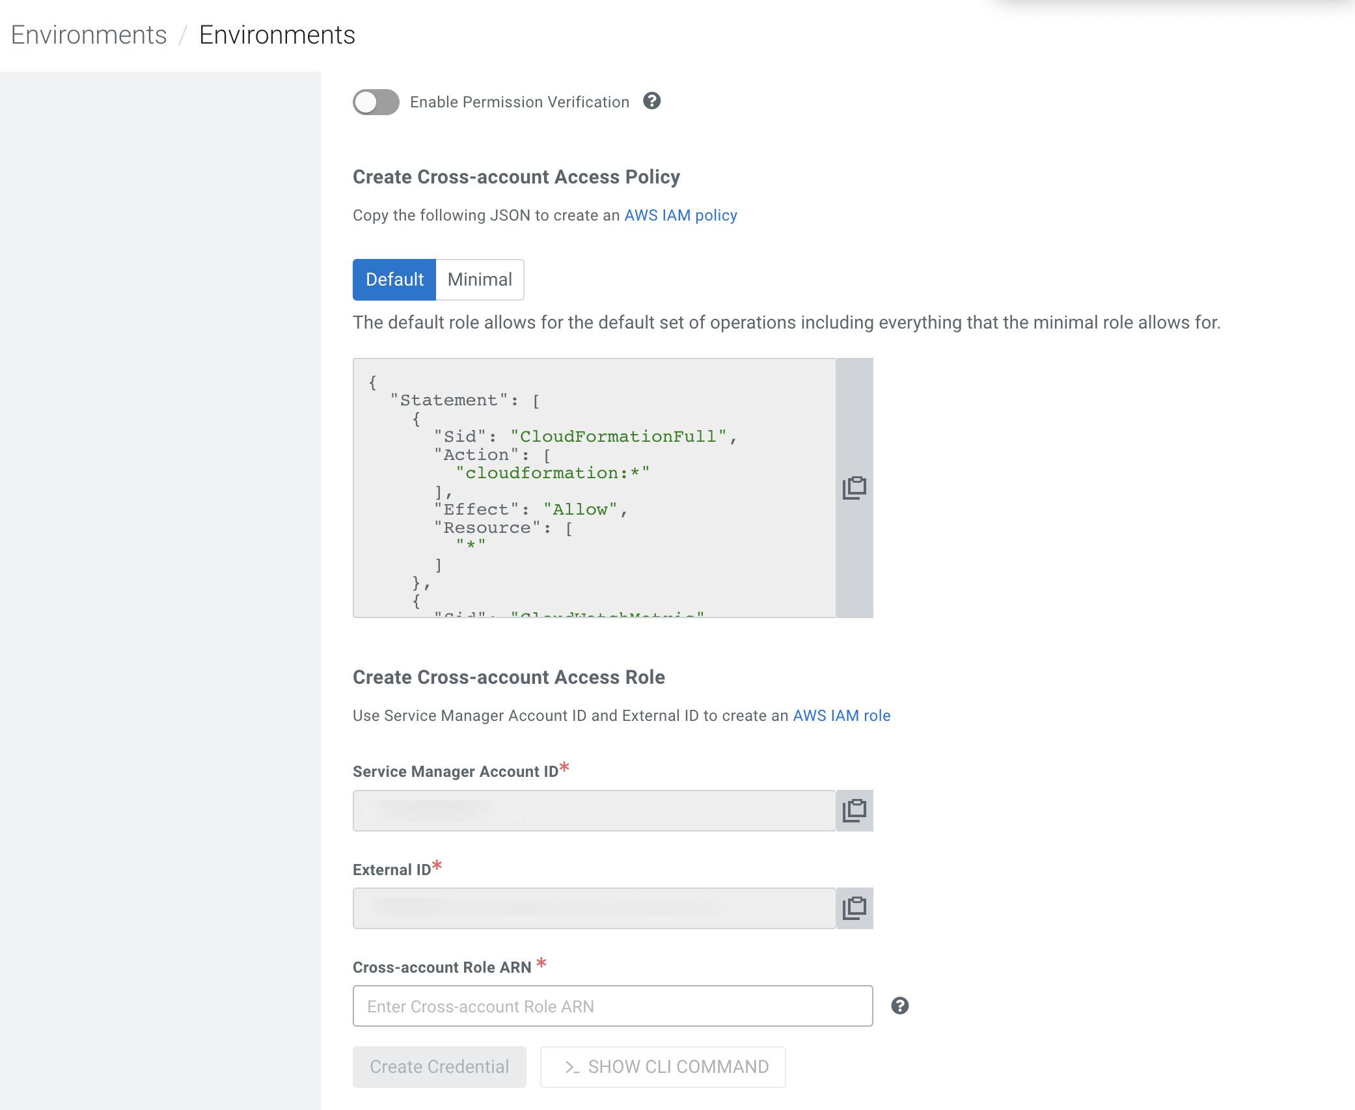Click the current Environments breadcrumb title
The height and width of the screenshot is (1110, 1355).
pyautogui.click(x=277, y=35)
